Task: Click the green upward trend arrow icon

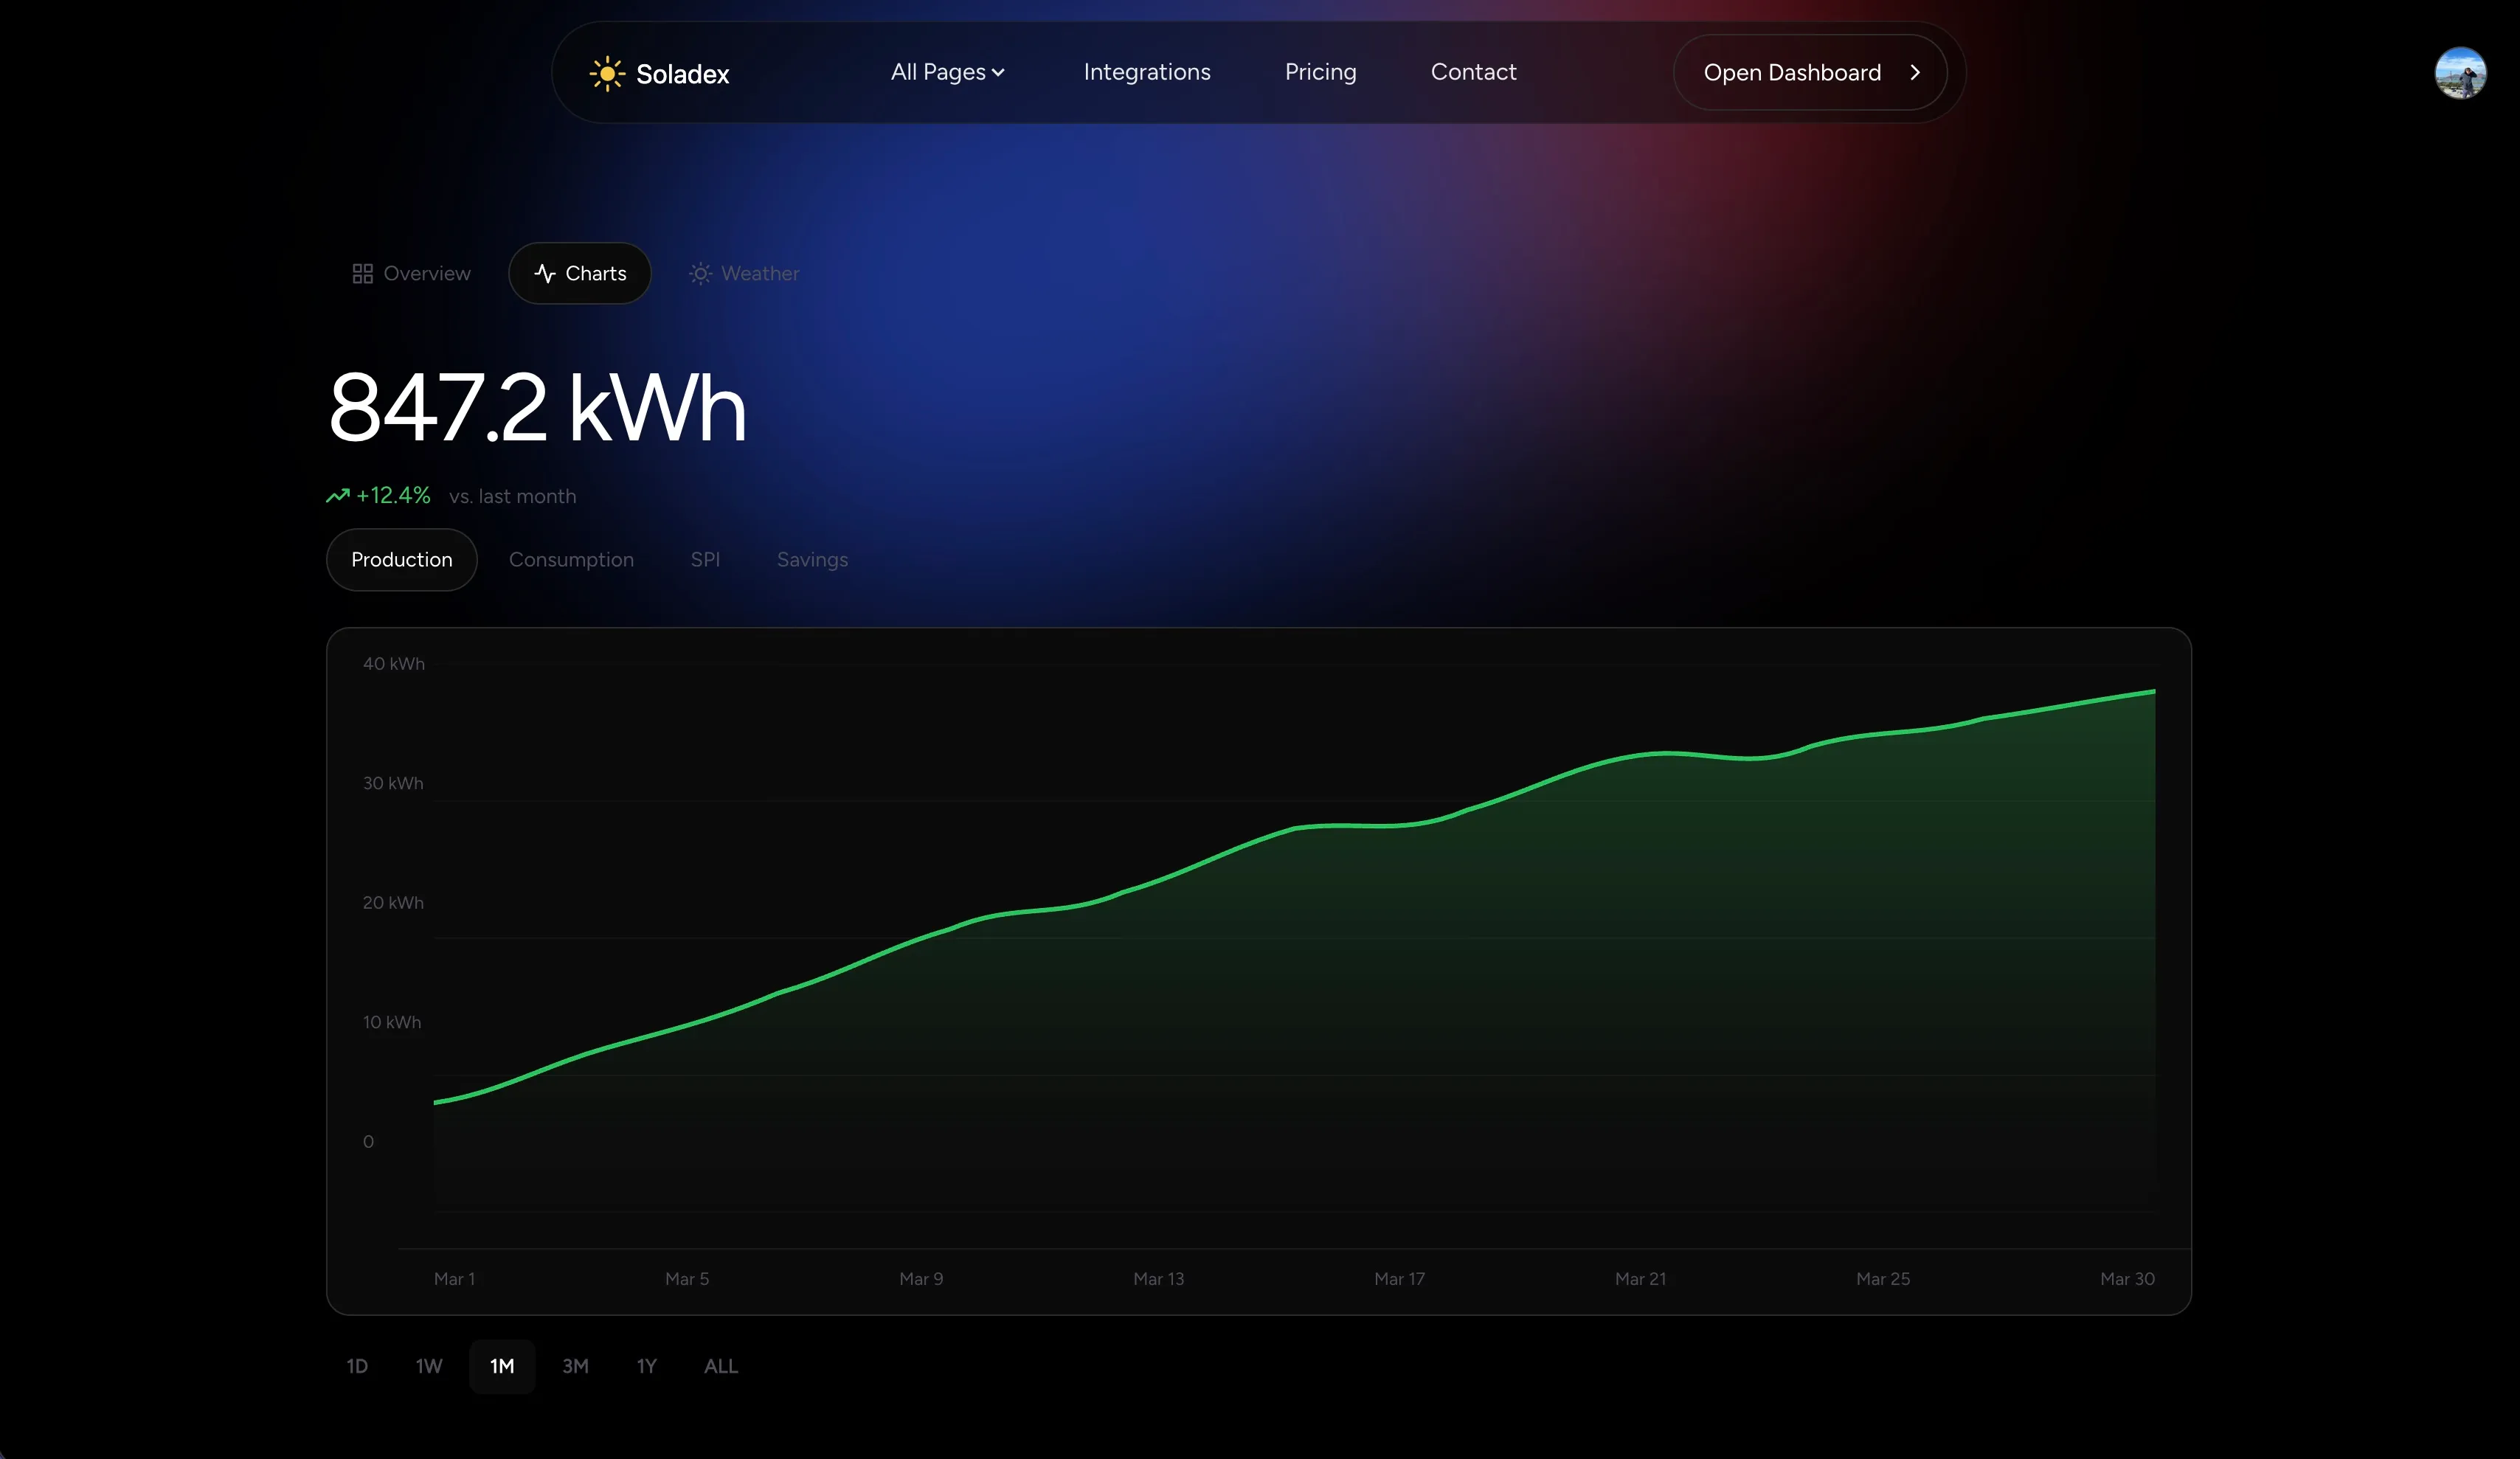Action: point(338,495)
